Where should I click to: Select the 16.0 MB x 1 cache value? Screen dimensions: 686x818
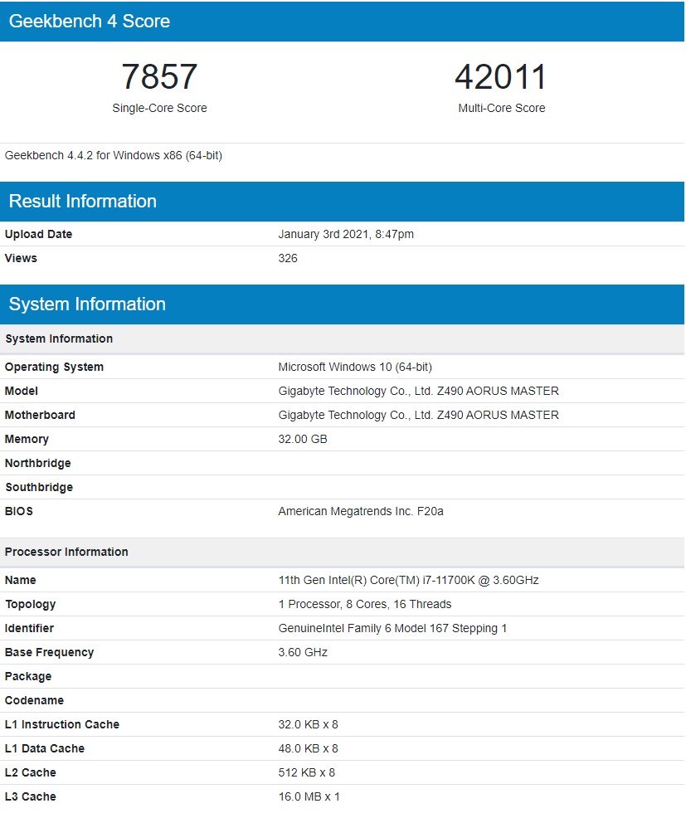[x=309, y=796]
